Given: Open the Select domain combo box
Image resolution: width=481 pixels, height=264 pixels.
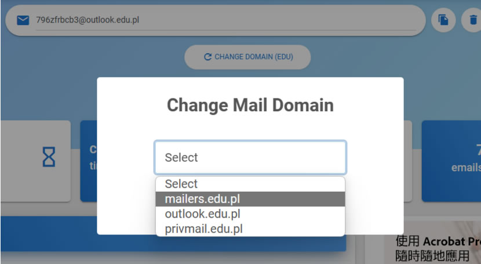Looking at the screenshot, I should 250,157.
